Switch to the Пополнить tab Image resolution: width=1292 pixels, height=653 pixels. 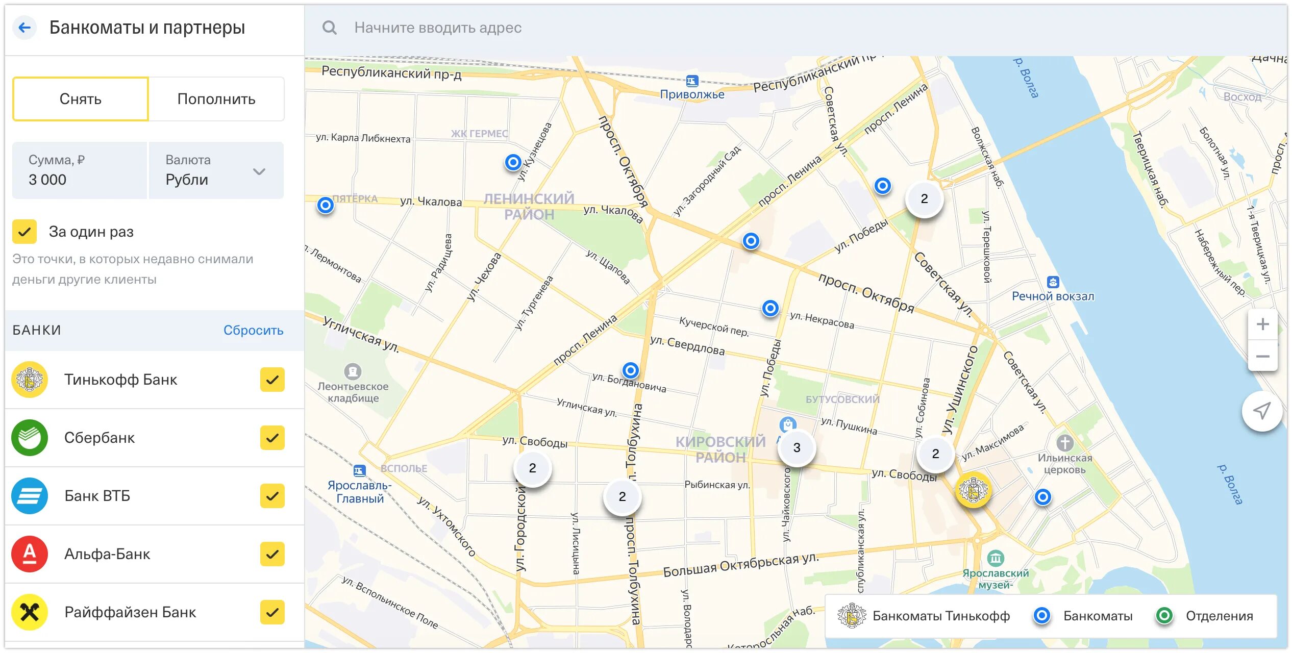pyautogui.click(x=216, y=99)
